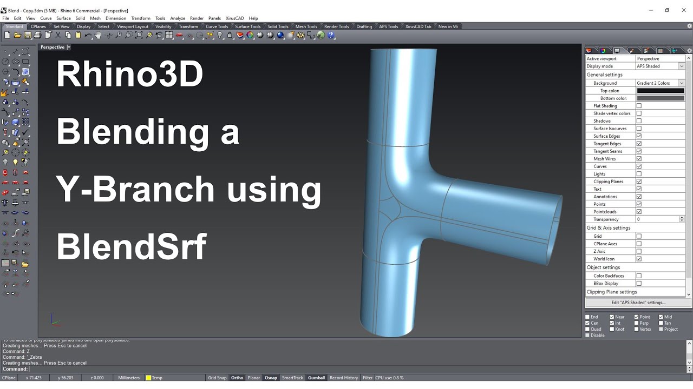Click the New file icon
The image size is (693, 389).
tap(7, 35)
